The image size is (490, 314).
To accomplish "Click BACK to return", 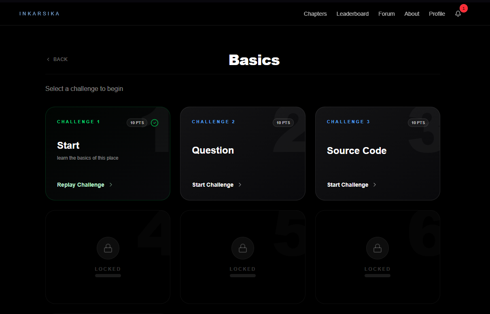I will click(x=60, y=59).
